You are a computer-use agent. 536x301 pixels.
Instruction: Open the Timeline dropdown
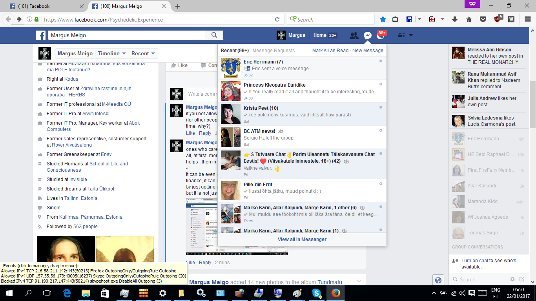(112, 54)
